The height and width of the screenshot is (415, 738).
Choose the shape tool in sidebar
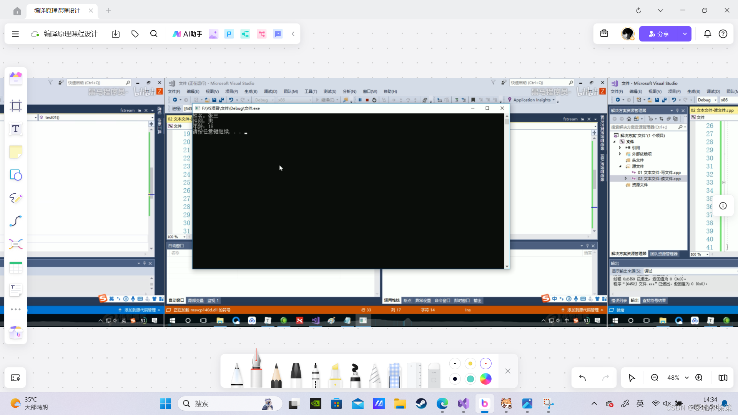16,175
